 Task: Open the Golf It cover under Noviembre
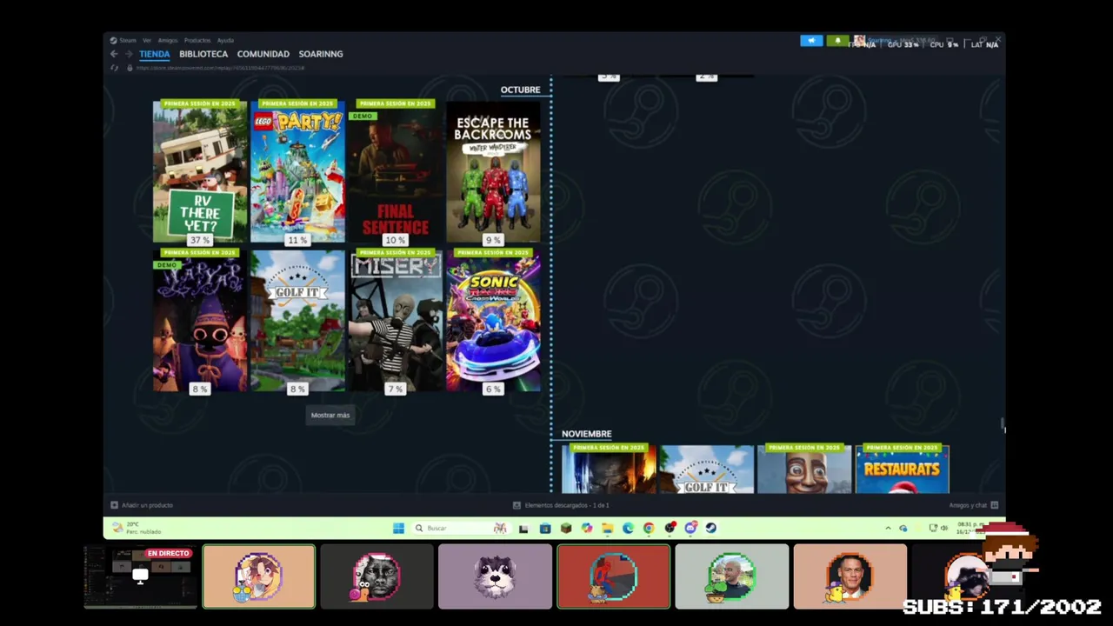coord(706,469)
